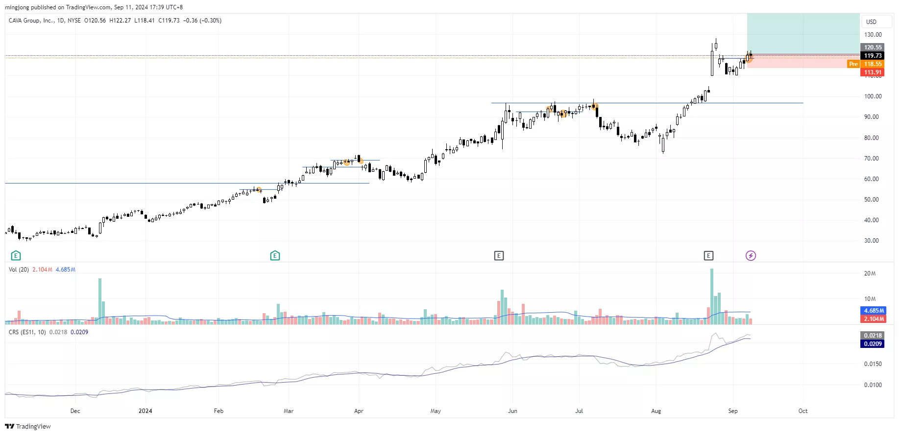Click the Oct label on the time axis

803,411
